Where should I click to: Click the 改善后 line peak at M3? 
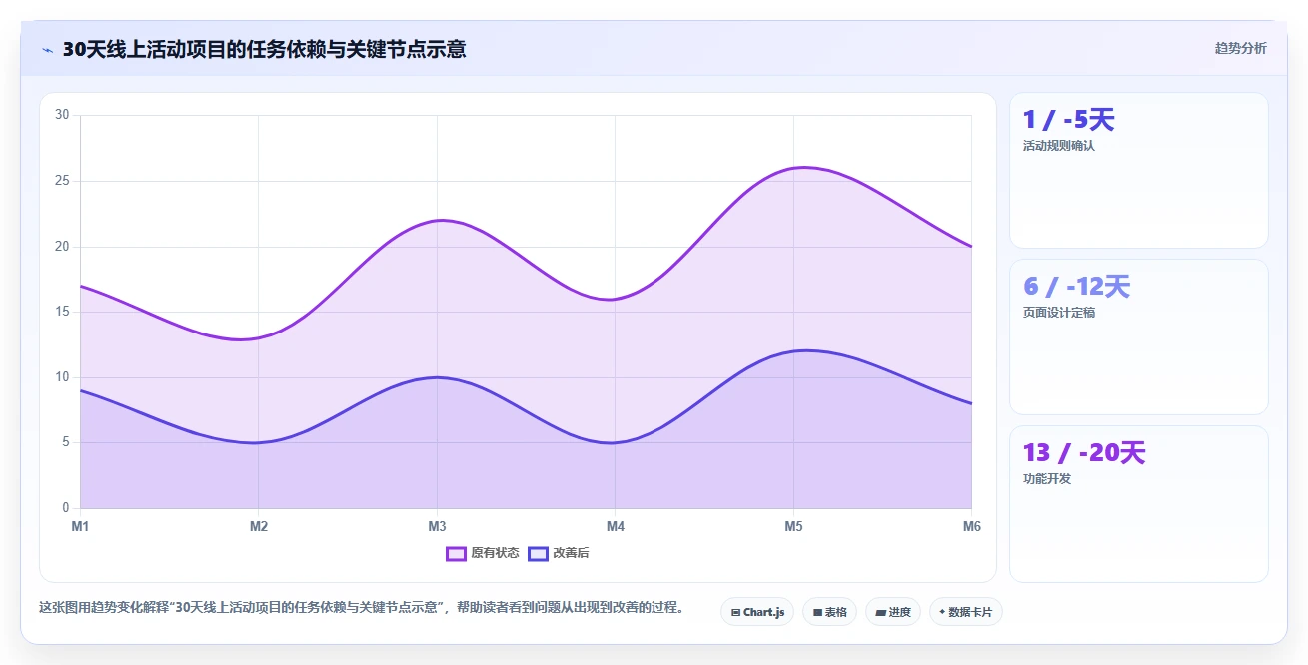tap(437, 377)
